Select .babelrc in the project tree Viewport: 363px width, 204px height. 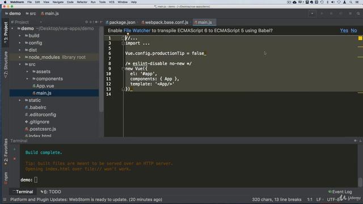(35, 108)
